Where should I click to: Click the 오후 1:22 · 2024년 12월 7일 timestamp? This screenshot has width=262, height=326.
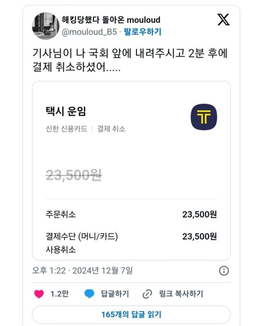(x=82, y=271)
